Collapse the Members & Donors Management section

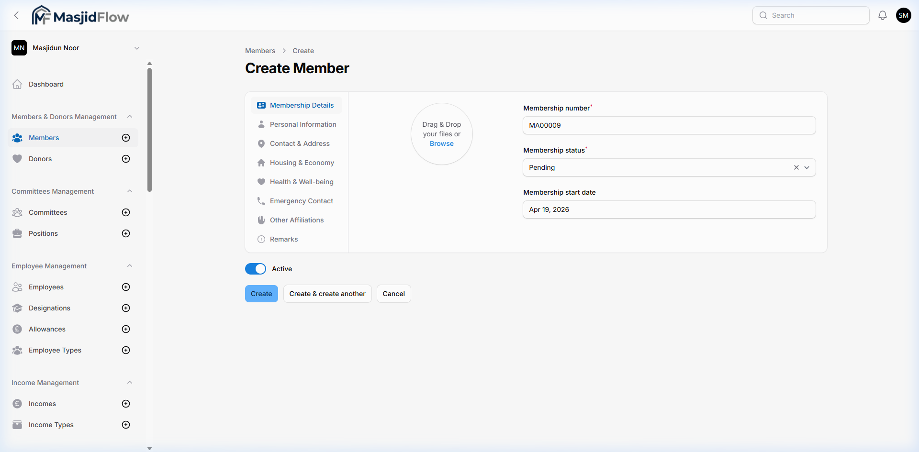130,116
